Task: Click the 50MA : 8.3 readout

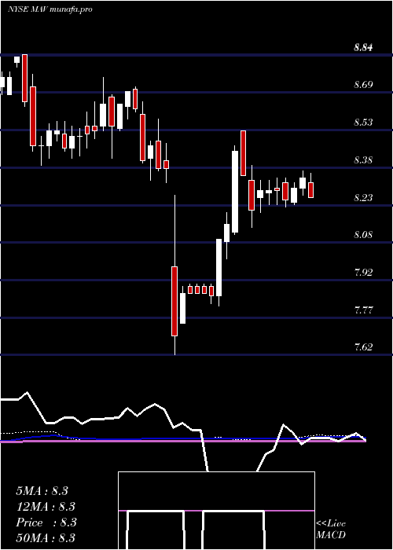Action: click(46, 537)
